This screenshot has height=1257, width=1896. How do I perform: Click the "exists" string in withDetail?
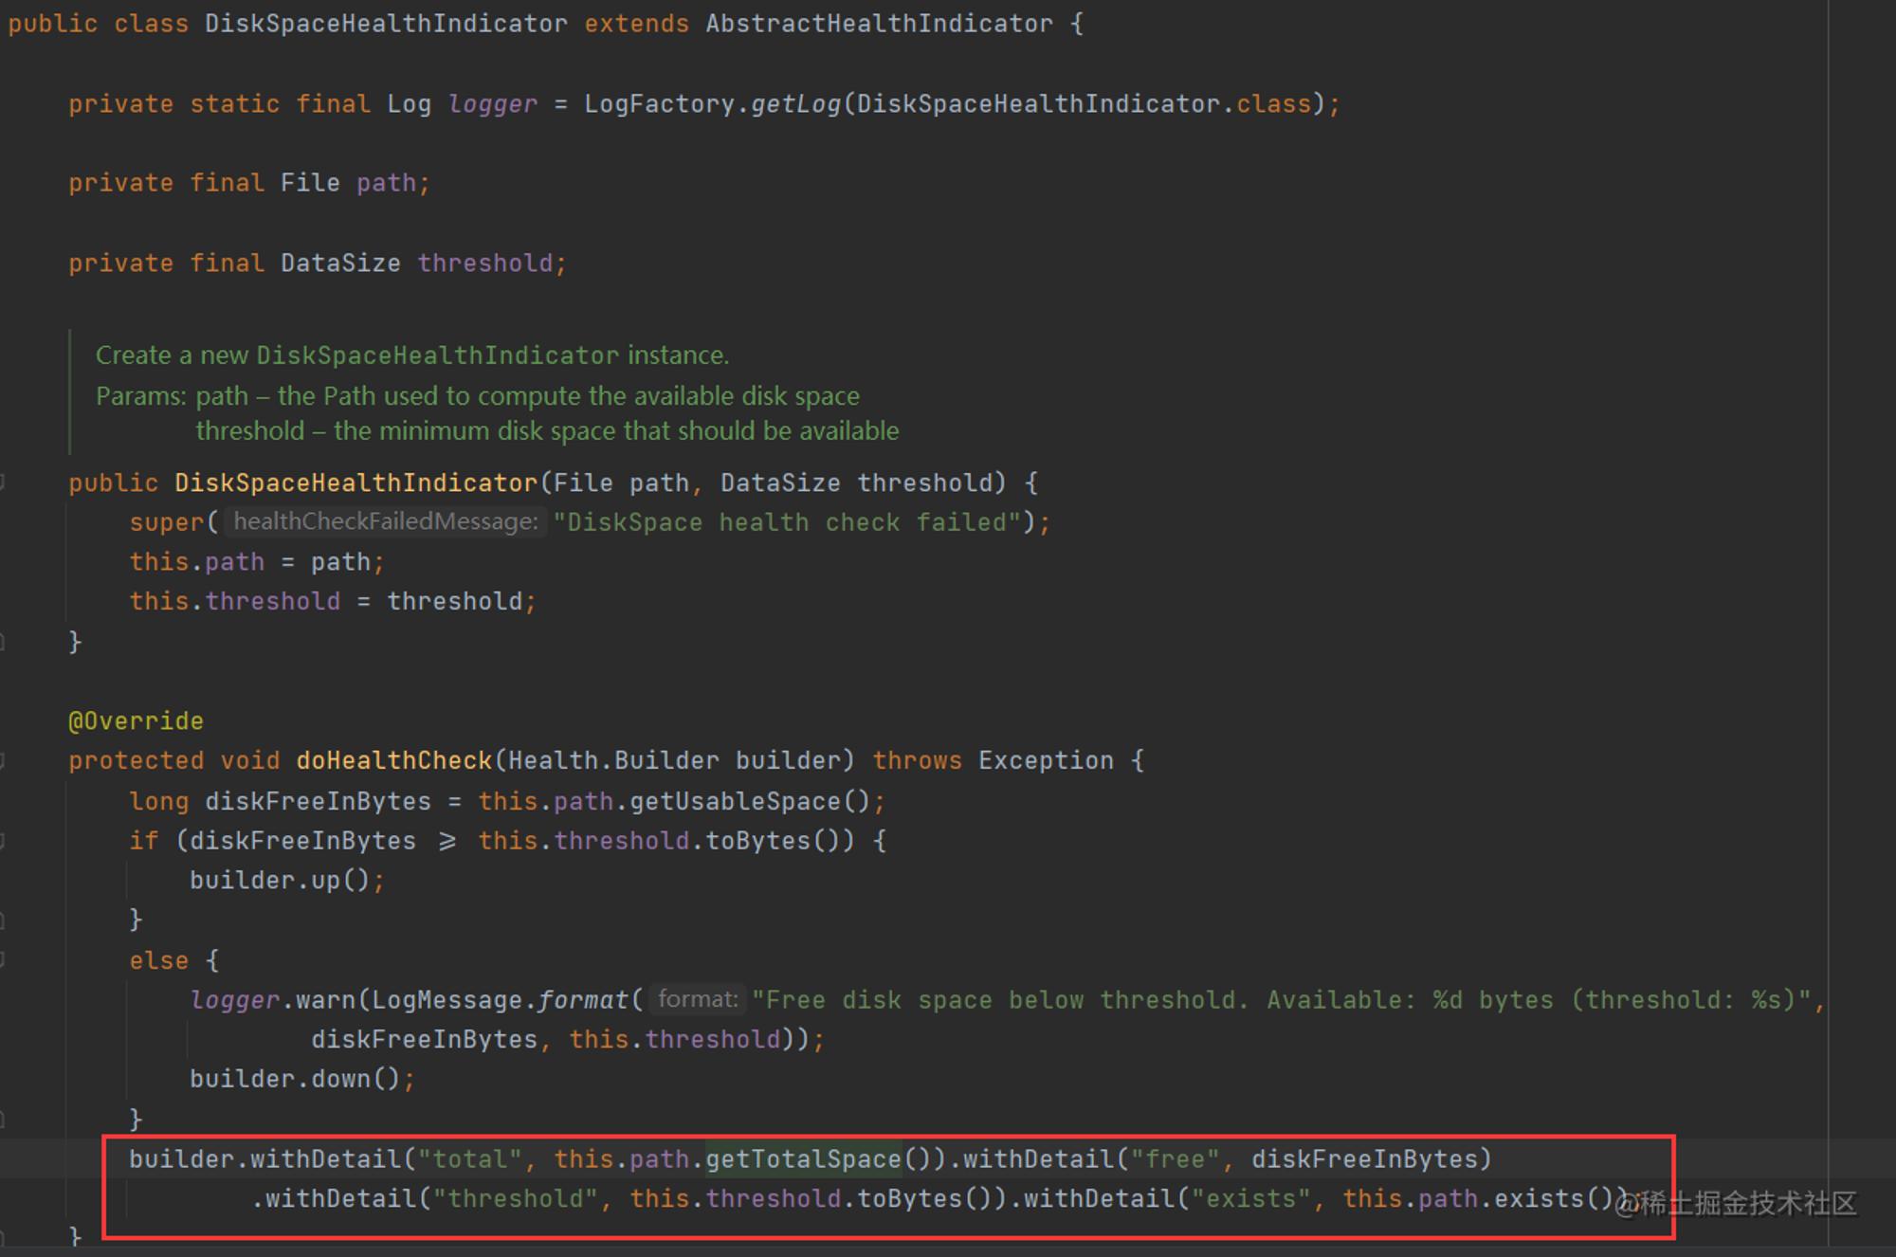[1251, 1198]
